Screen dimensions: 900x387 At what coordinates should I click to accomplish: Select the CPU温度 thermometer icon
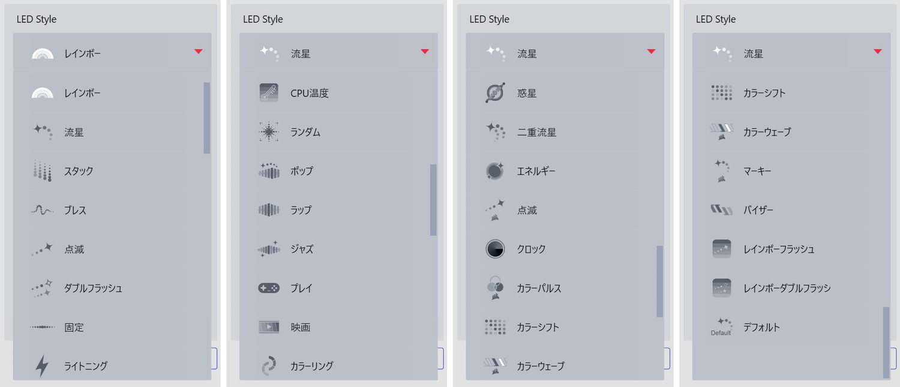tap(268, 93)
